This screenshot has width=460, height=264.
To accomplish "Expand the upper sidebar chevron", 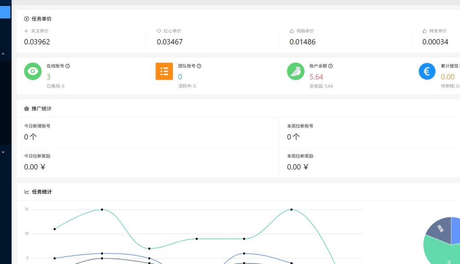I will tap(4, 53).
